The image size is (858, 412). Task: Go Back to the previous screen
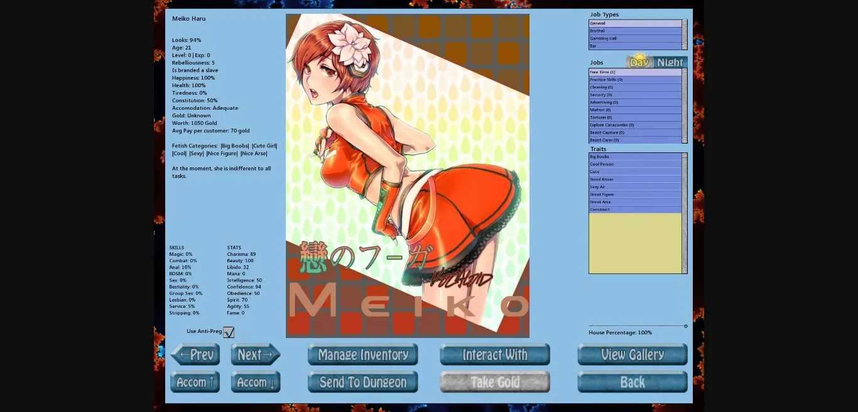coord(632,382)
